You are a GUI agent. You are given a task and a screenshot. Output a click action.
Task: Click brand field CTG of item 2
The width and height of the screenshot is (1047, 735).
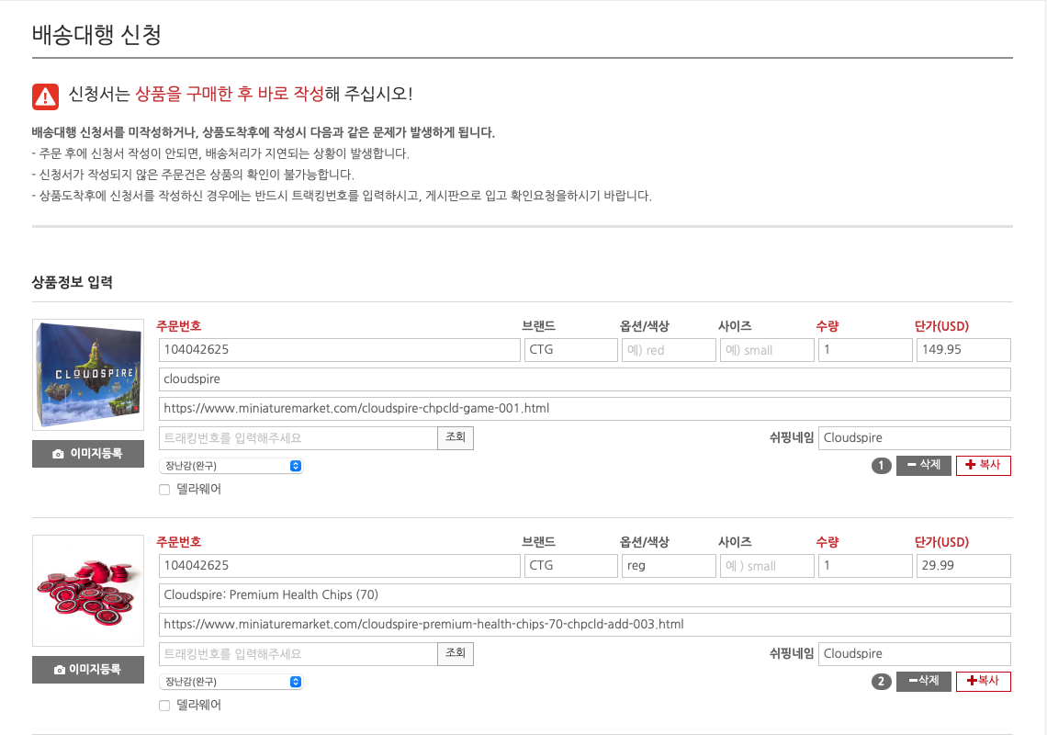(571, 566)
